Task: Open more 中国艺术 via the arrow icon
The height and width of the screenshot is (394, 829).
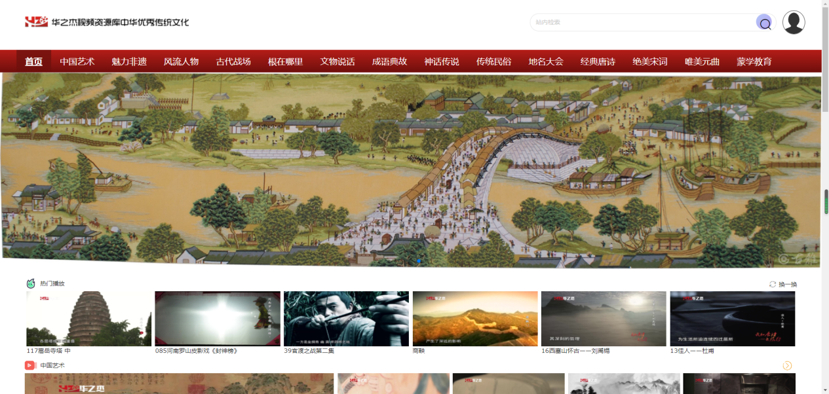Action: click(787, 365)
